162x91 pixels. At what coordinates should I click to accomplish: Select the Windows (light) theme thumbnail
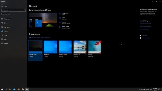[65, 47]
